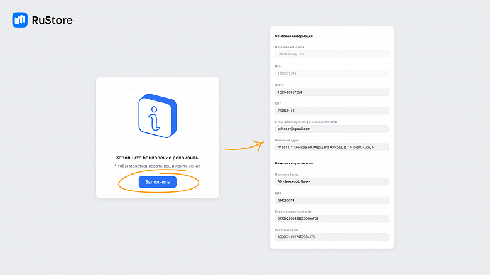This screenshot has width=490, height=275.
Task: Click the RuStore logo icon
Action: pyautogui.click(x=19, y=20)
